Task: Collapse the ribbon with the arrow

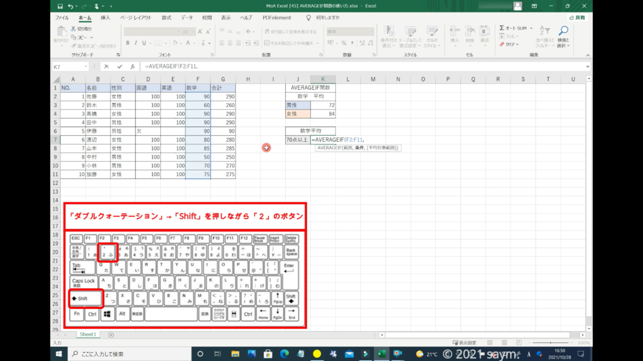Action: click(x=587, y=55)
